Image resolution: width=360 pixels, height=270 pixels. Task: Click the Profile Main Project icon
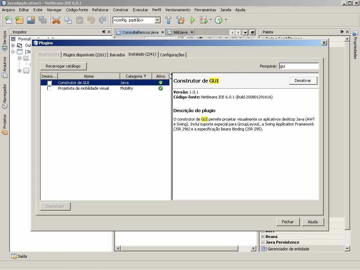click(219, 20)
